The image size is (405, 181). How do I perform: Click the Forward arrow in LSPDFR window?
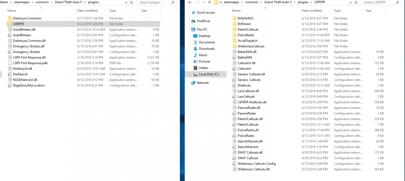tap(198, 2)
